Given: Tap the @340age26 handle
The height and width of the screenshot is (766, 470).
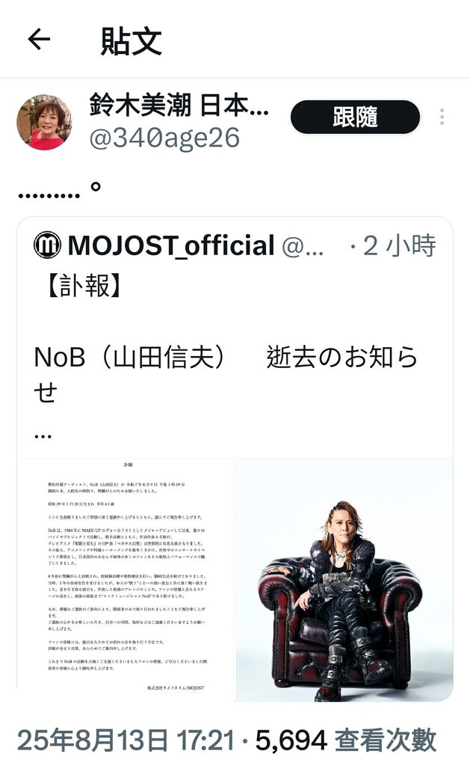Looking at the screenshot, I should point(164,138).
